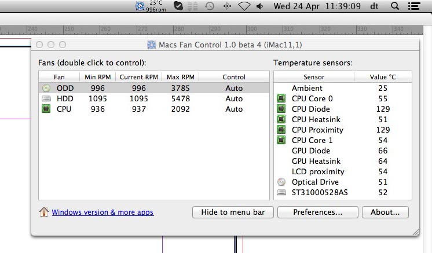Click the Fan column header
The width and height of the screenshot is (432, 253).
[x=59, y=77]
